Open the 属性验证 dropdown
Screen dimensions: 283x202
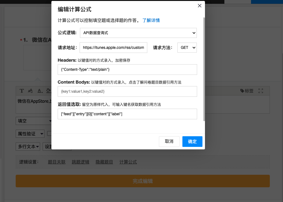pos(30,134)
